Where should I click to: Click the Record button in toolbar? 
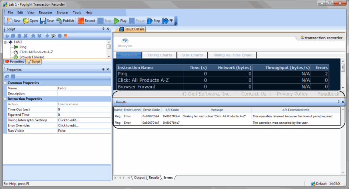click(x=86, y=21)
